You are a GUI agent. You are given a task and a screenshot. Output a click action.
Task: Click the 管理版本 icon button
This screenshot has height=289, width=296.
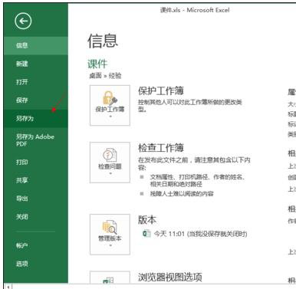110,235
